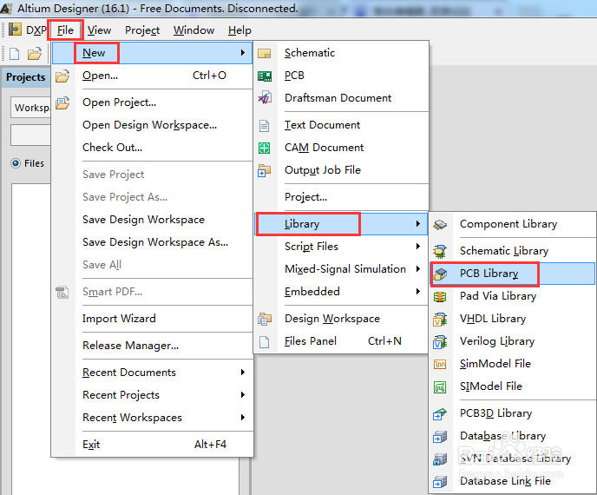The height and width of the screenshot is (495, 597).
Task: Click the SimModel File icon
Action: [x=440, y=364]
